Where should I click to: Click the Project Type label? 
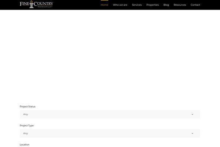click(x=27, y=126)
